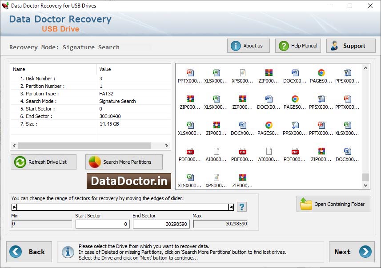Click inside the Start Sector input field
Image resolution: width=381 pixels, height=268 pixels.
point(102,224)
